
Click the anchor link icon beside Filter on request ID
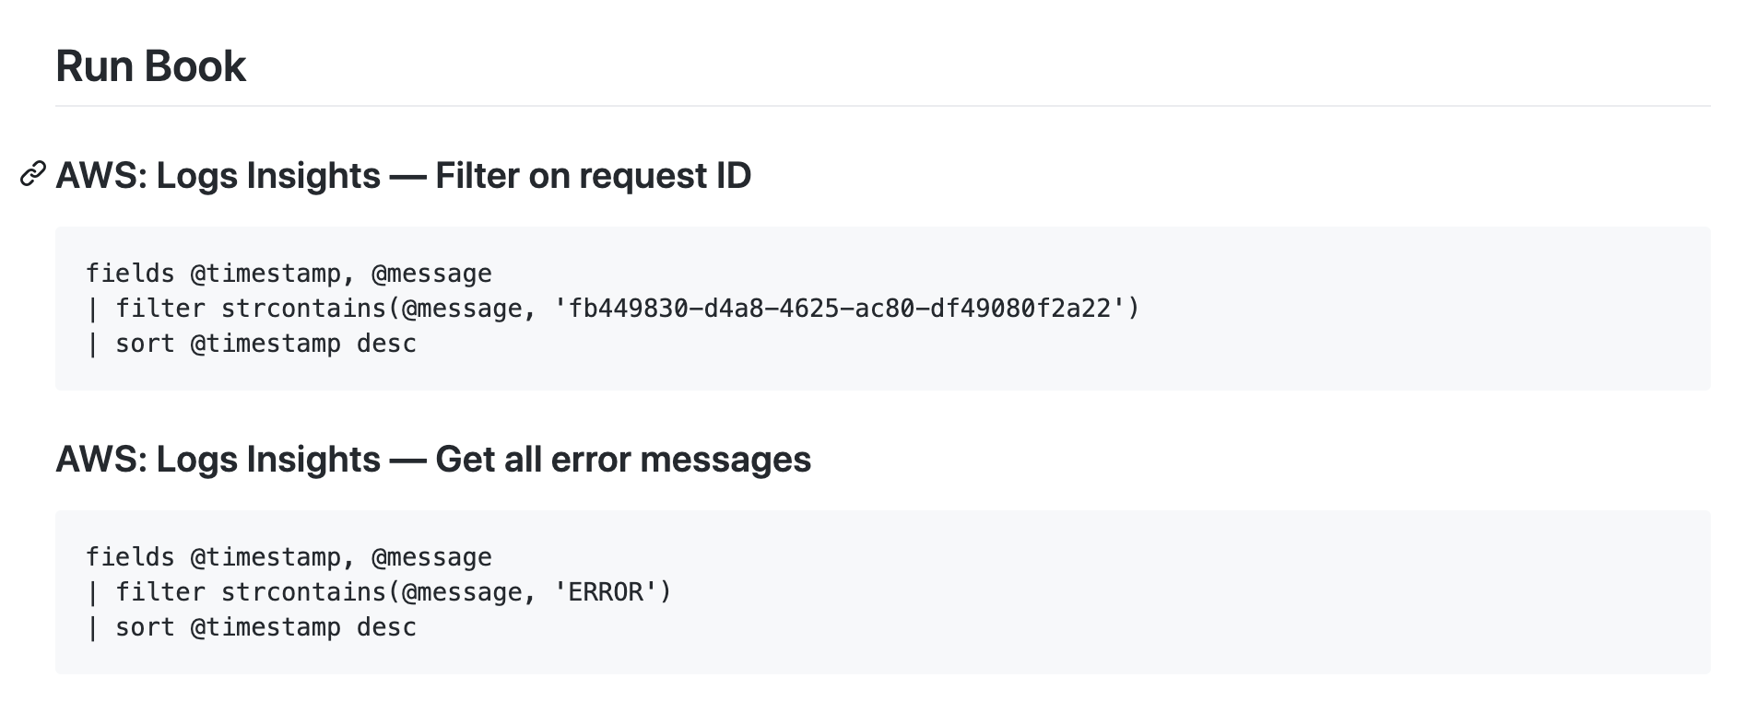33,174
